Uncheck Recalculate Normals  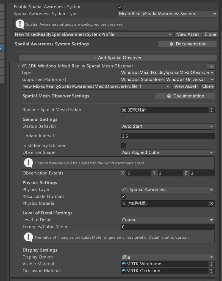tap(123, 197)
